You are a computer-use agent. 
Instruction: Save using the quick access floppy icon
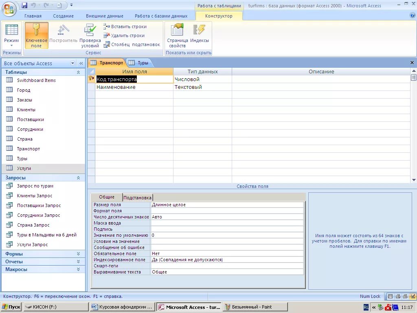24,5
